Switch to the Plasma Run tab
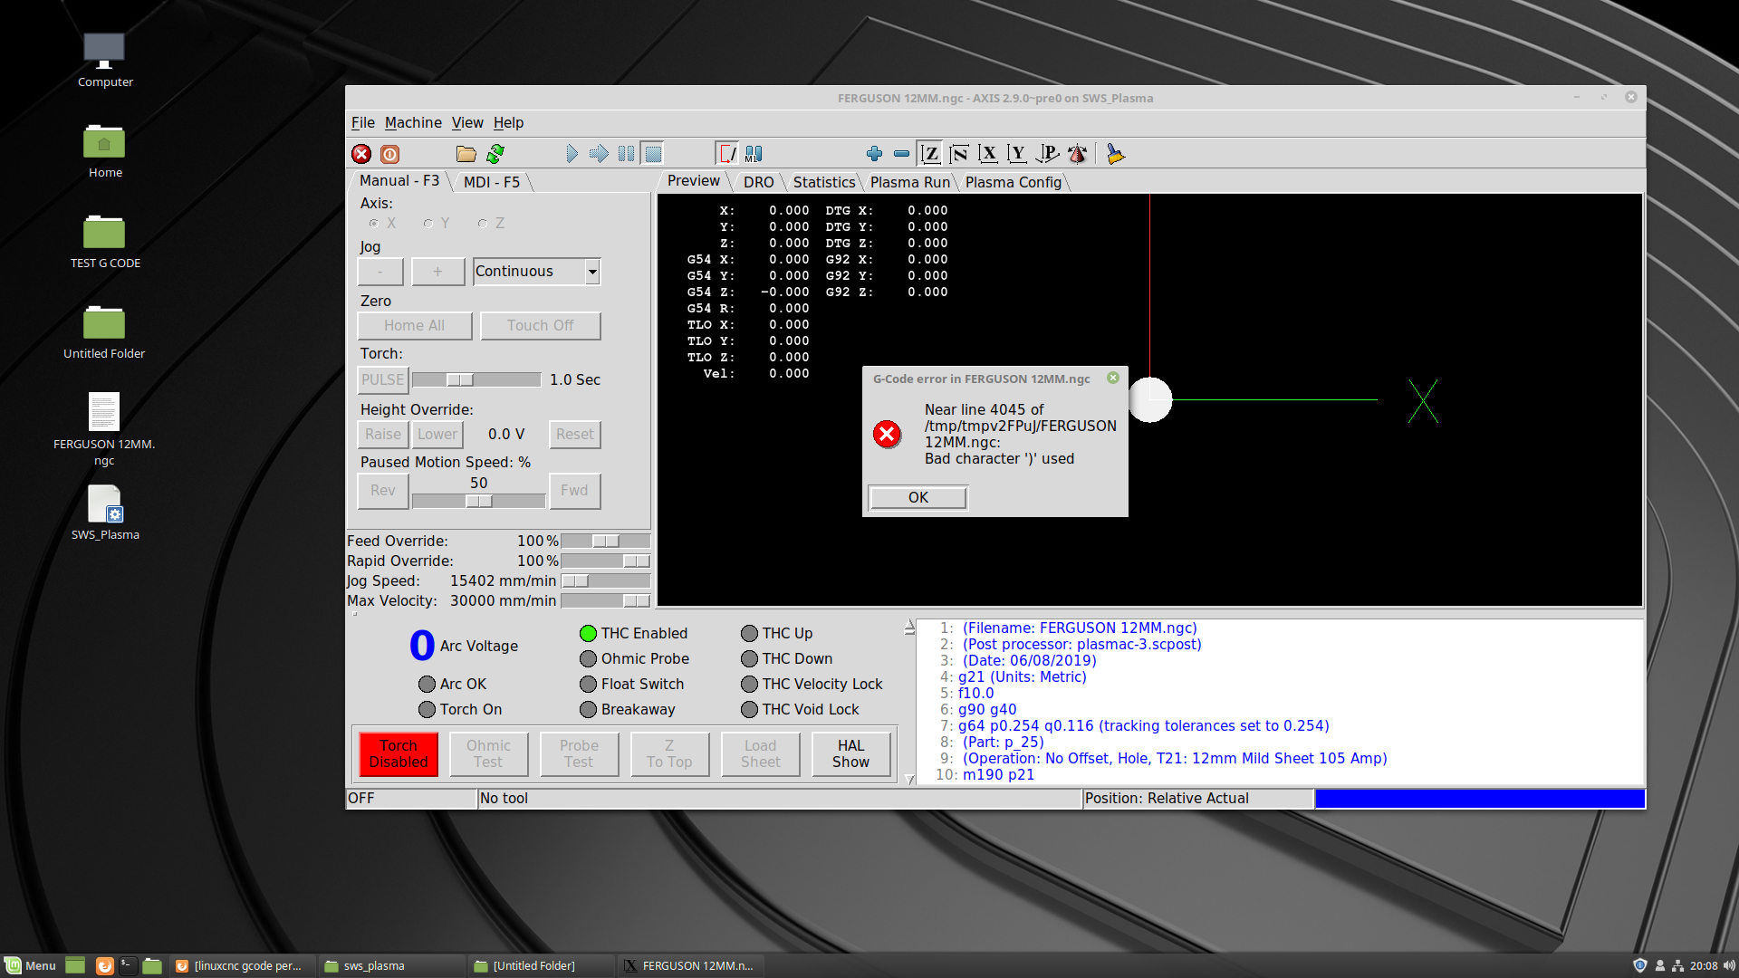The image size is (1739, 978). (909, 182)
